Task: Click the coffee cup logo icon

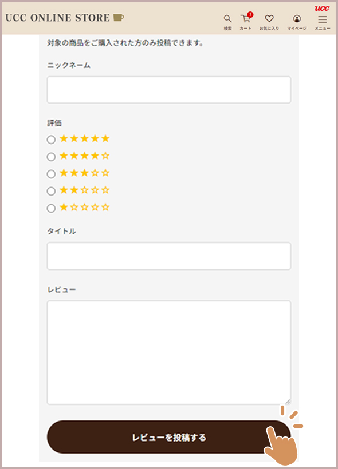Action: pyautogui.click(x=119, y=18)
